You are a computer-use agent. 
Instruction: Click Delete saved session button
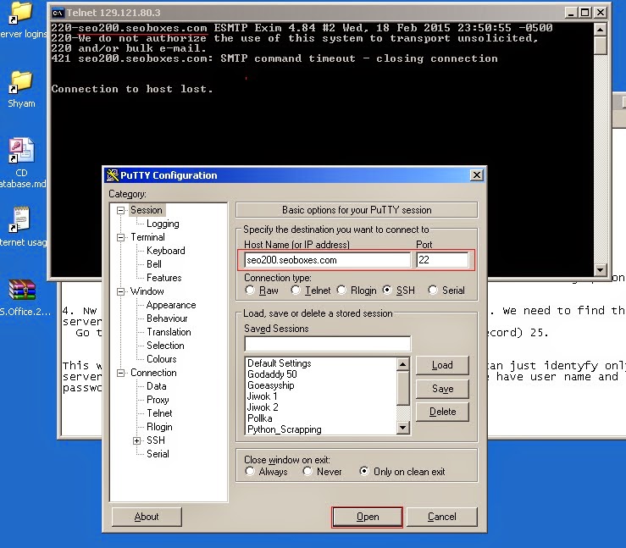coord(442,412)
